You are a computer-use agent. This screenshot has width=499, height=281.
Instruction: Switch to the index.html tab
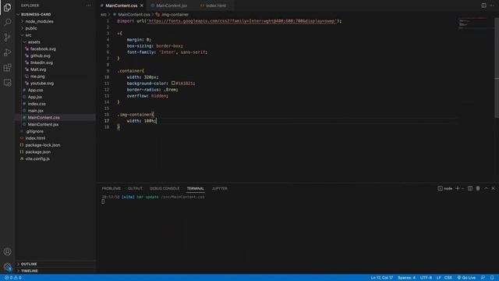click(x=215, y=5)
